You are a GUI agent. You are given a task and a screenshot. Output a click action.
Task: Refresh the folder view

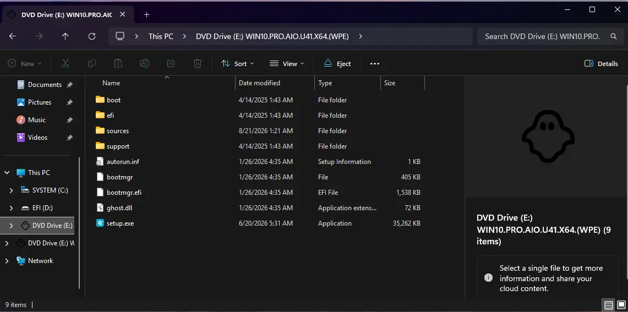[92, 36]
